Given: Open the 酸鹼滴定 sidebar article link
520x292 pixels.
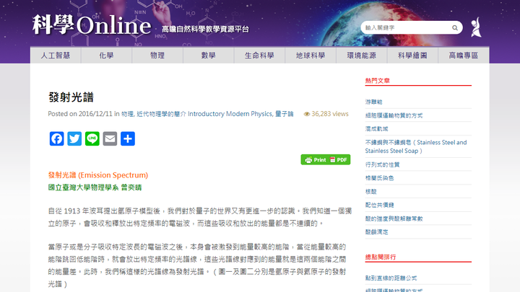Looking at the screenshot, I should [377, 232].
